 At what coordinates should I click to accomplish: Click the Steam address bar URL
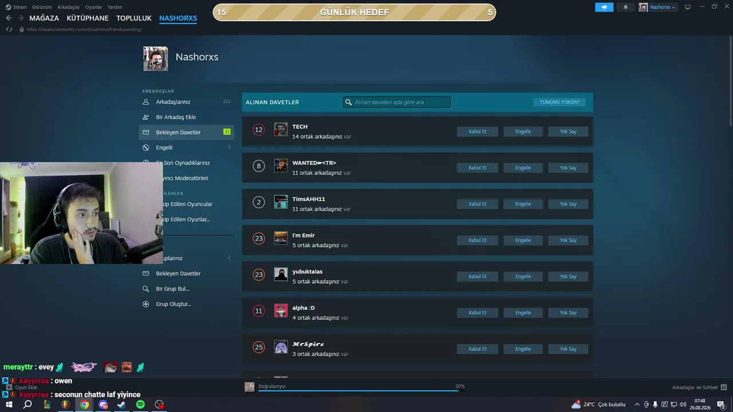(84, 29)
